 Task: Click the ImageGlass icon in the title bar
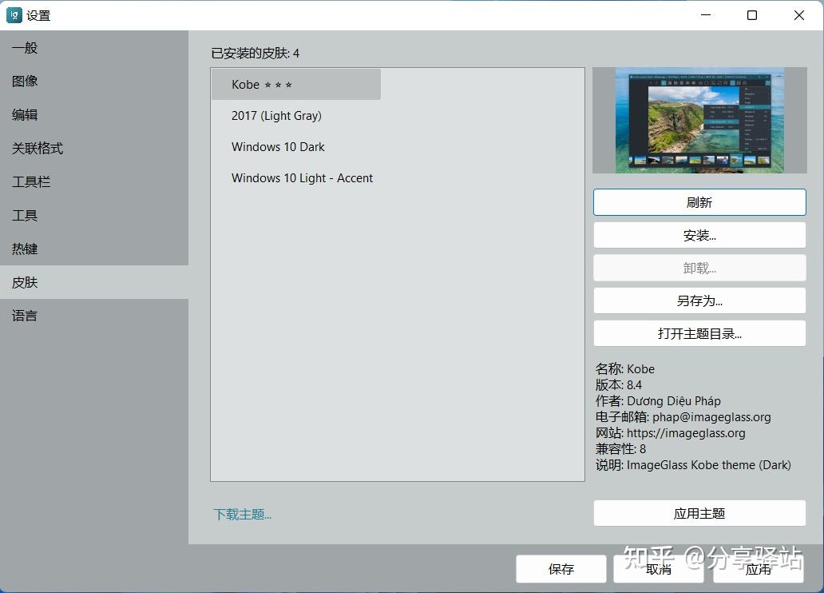point(14,14)
